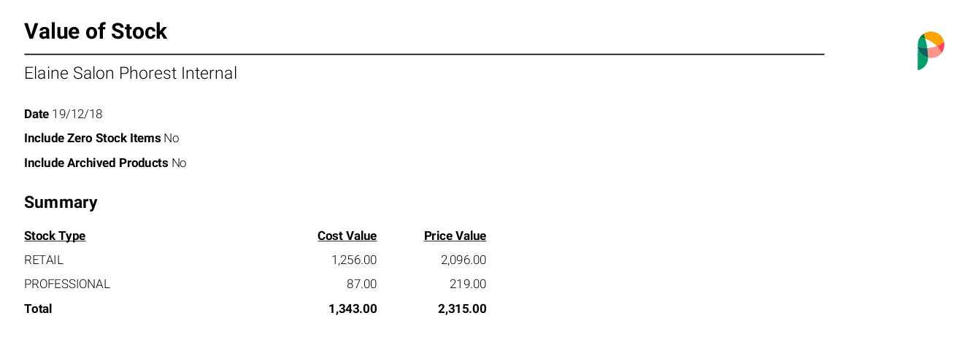Click the Price Value column header

tap(455, 236)
